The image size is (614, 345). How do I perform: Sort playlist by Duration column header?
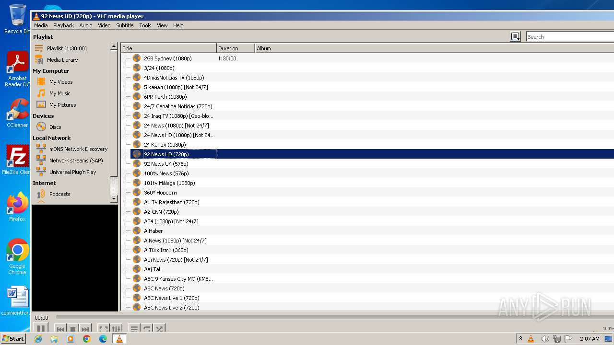(236, 48)
